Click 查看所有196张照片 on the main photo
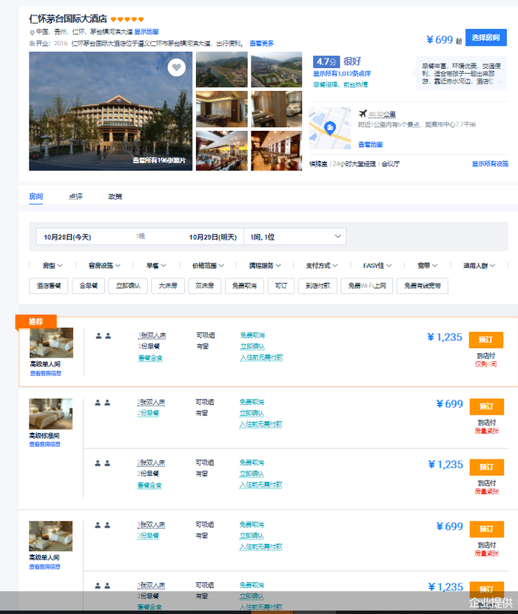The width and height of the screenshot is (518, 614). pos(159,160)
